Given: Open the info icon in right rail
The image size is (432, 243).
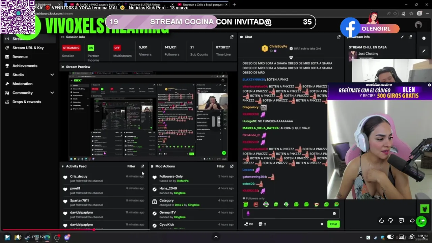Looking at the screenshot, I should coord(424,38).
